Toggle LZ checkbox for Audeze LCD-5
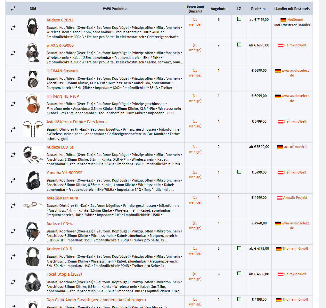This screenshot has height=308, width=326. tap(239, 248)
